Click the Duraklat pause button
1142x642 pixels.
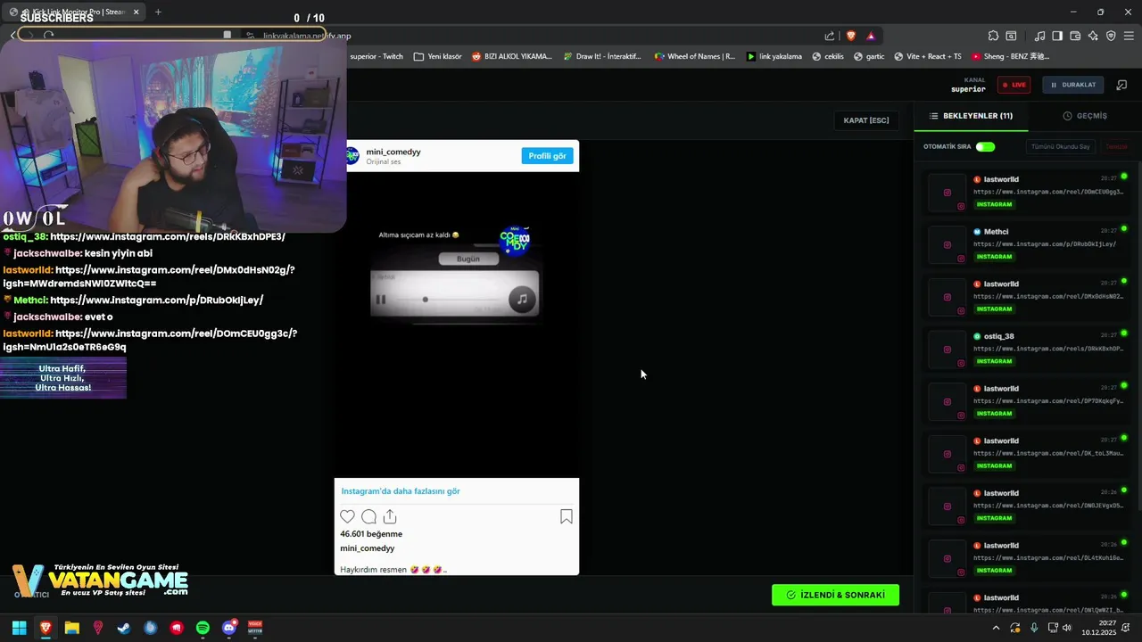[x=1072, y=85]
